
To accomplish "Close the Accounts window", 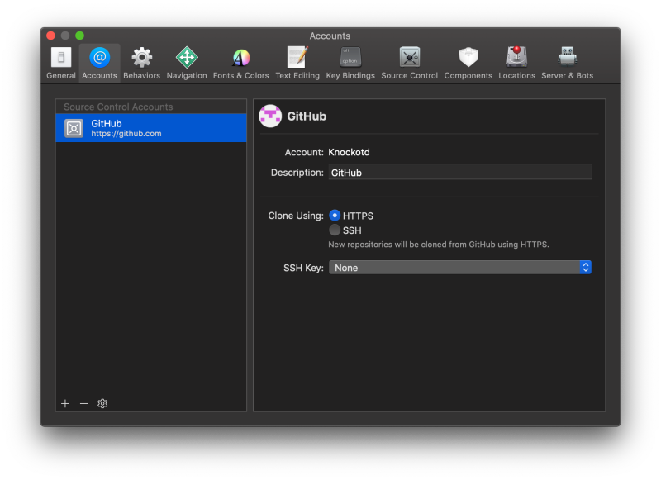I will (x=50, y=36).
